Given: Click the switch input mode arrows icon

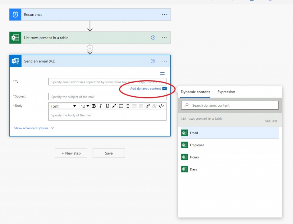Looking at the screenshot, I should (x=162, y=73).
